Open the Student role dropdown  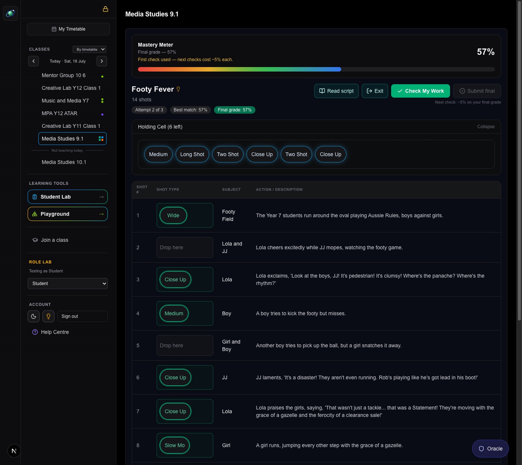click(x=67, y=284)
